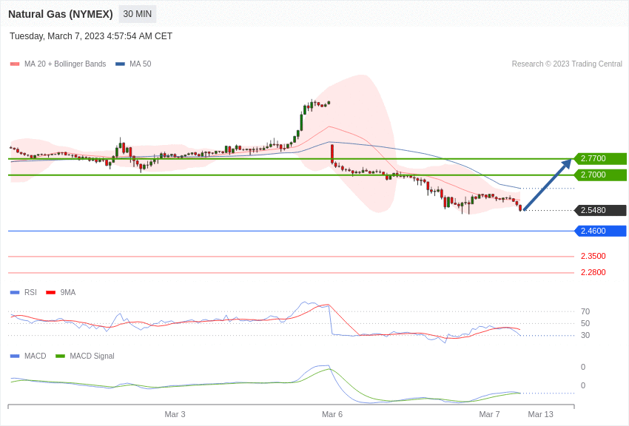Click the MA 50 legend label
Image resolution: width=629 pixels, height=426 pixels.
pyautogui.click(x=141, y=64)
